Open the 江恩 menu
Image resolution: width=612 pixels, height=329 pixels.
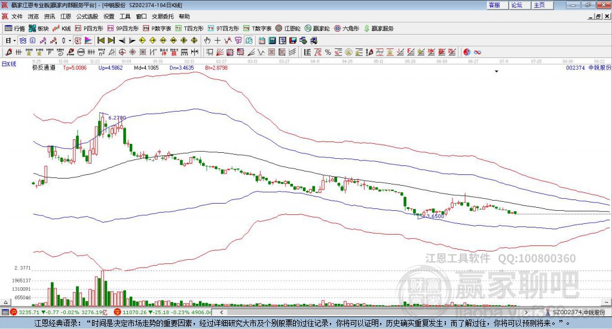coord(66,16)
